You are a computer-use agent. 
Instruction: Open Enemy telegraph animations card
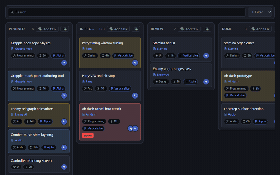pos(39,116)
